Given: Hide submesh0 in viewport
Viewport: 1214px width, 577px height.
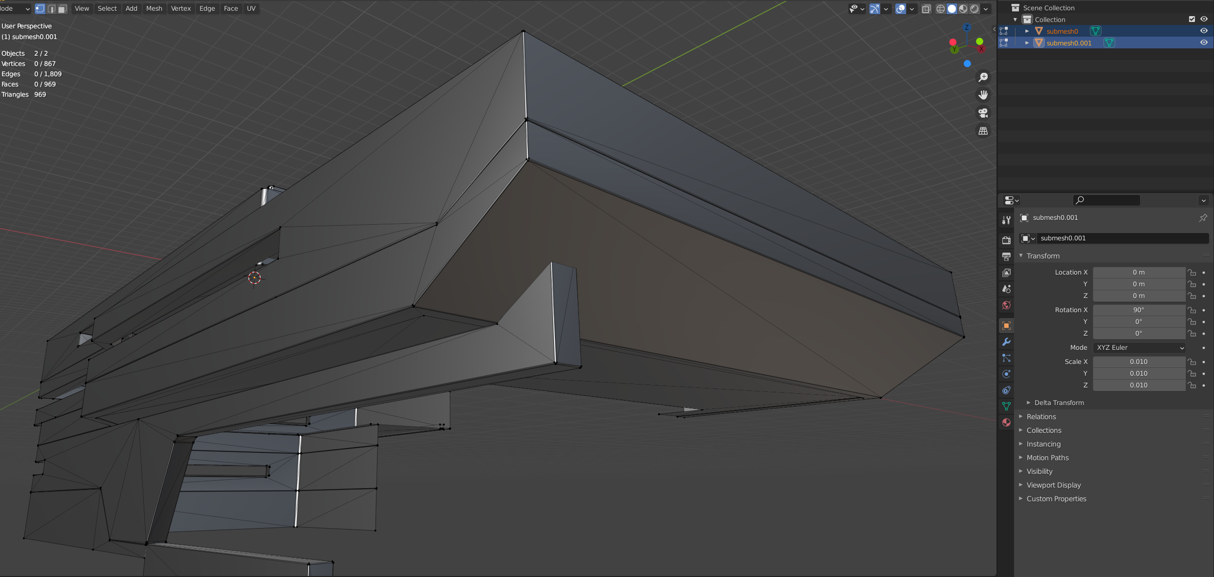Looking at the screenshot, I should (x=1204, y=31).
